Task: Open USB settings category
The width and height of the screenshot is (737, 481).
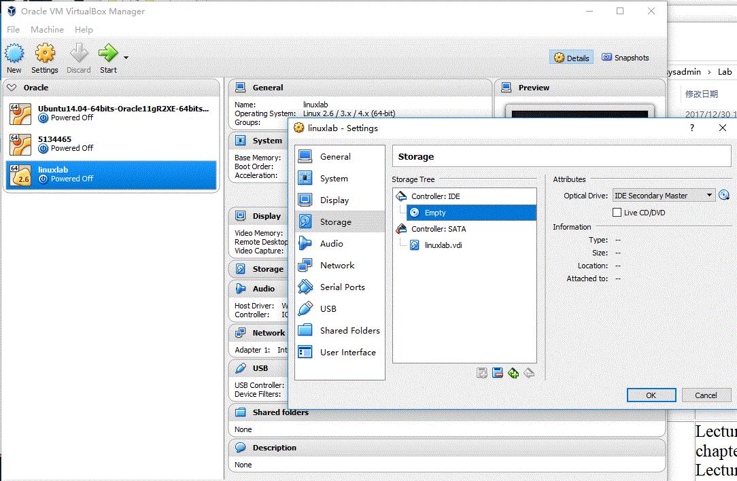Action: click(x=339, y=308)
